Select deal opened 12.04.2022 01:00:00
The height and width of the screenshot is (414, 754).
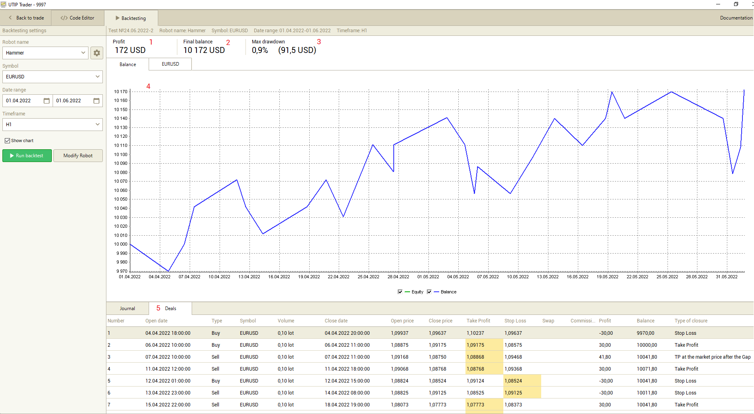[430, 381]
